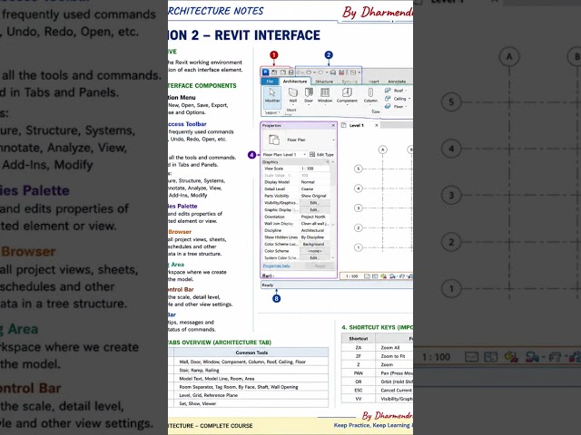Click the ZA shortcut cell in table

[x=359, y=347]
